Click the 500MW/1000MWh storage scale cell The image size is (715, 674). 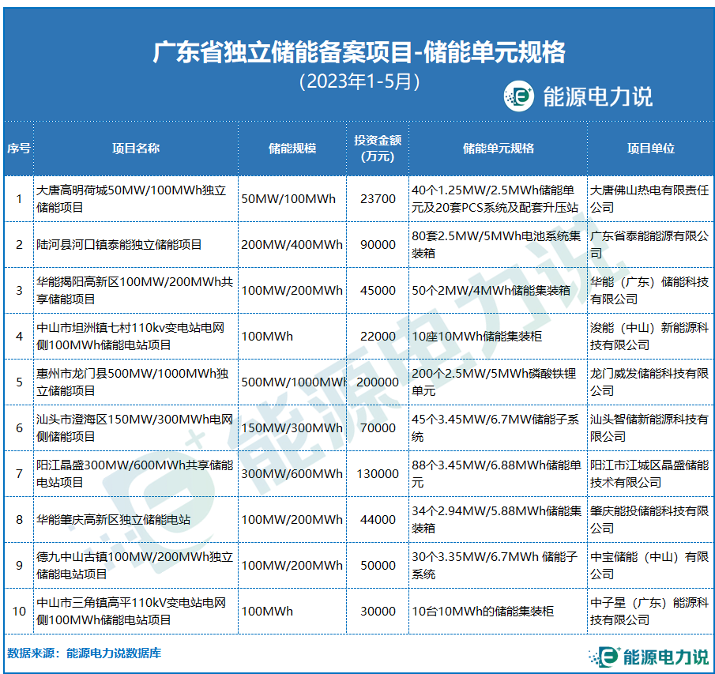[x=292, y=382]
